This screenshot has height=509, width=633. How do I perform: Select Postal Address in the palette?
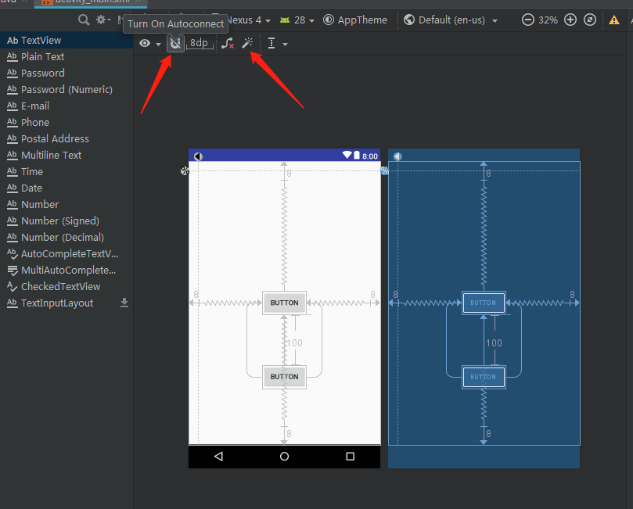[67, 138]
